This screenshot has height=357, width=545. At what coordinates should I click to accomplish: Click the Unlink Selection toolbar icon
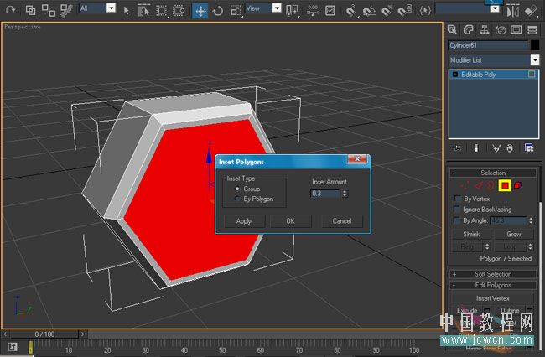(49, 10)
